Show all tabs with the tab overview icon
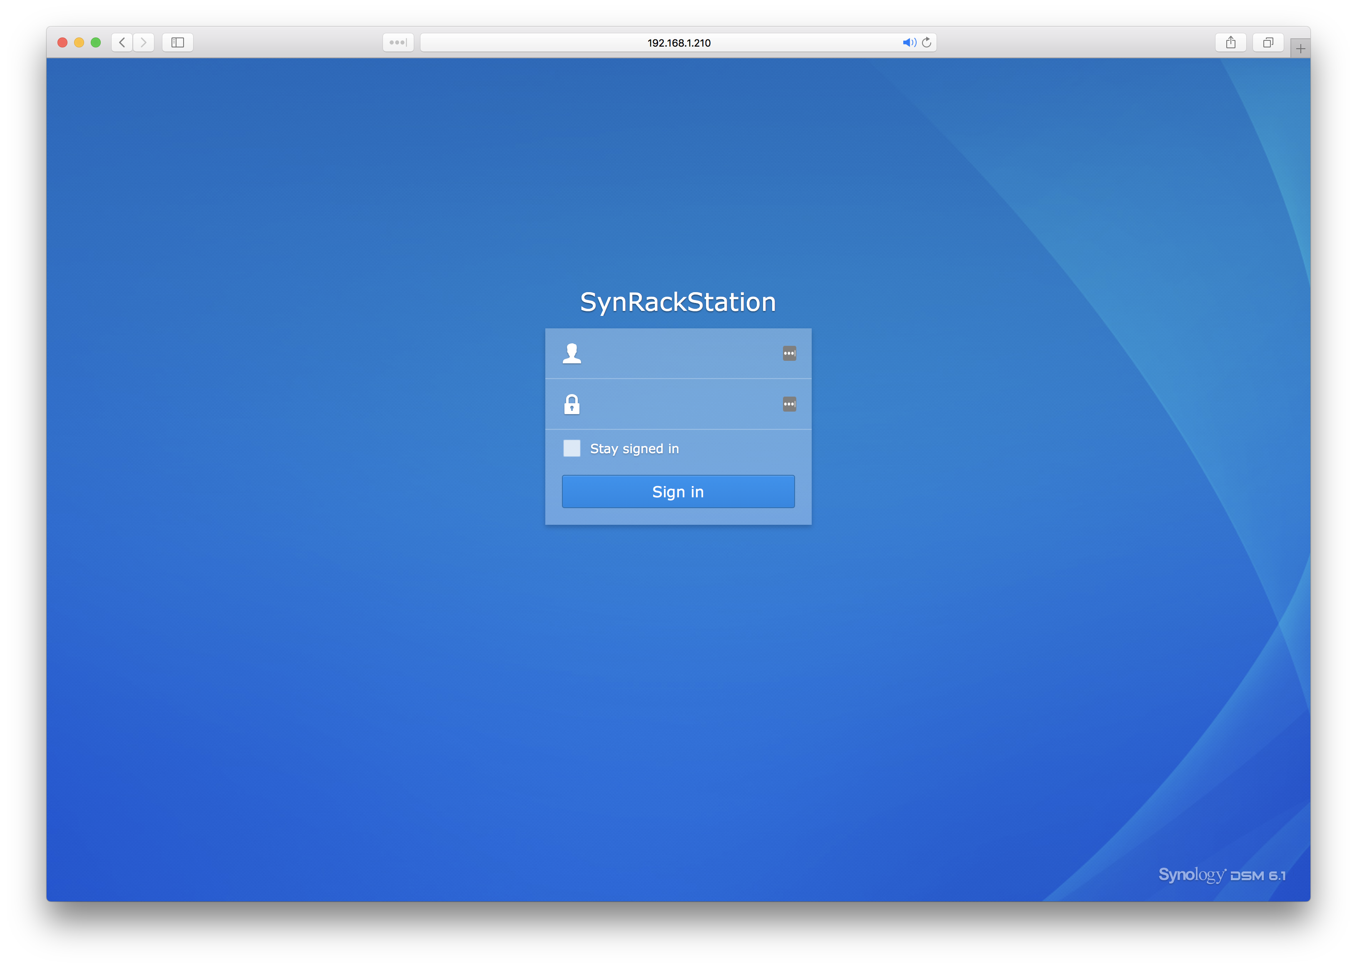 click(1268, 42)
